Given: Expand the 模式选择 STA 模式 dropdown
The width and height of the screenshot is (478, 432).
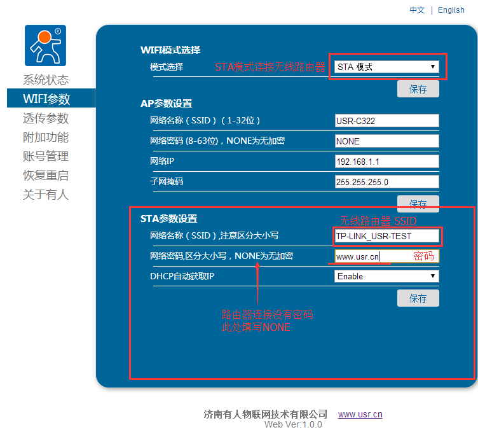Looking at the screenshot, I should click(x=386, y=67).
